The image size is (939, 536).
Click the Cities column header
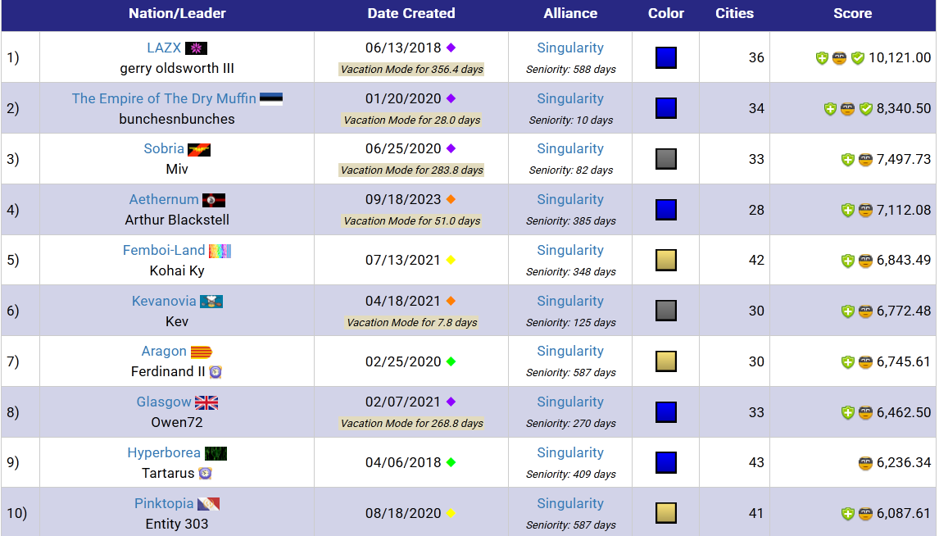(x=734, y=13)
